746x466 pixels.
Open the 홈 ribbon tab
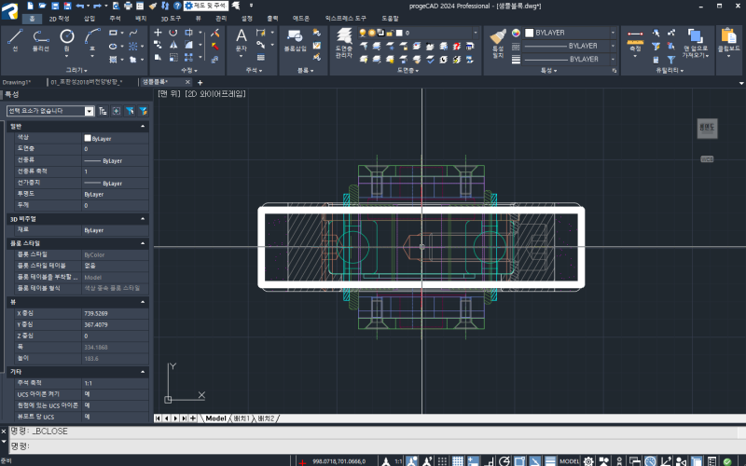click(33, 19)
